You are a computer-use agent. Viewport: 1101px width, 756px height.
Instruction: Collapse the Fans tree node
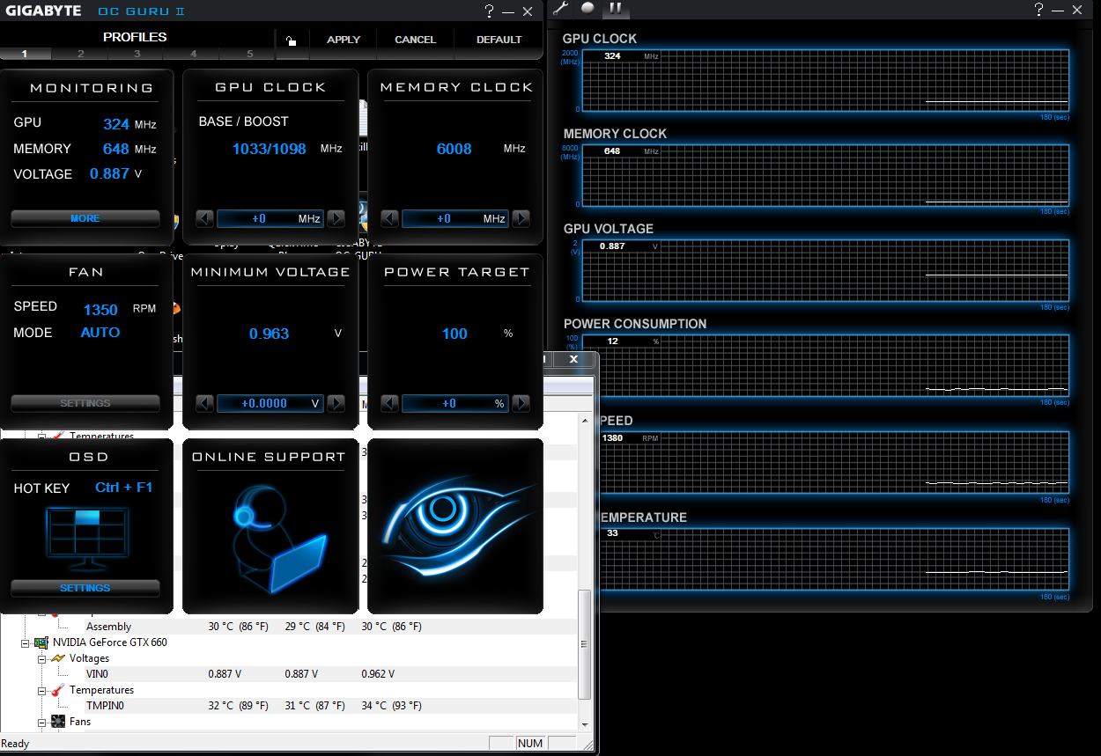pos(41,722)
